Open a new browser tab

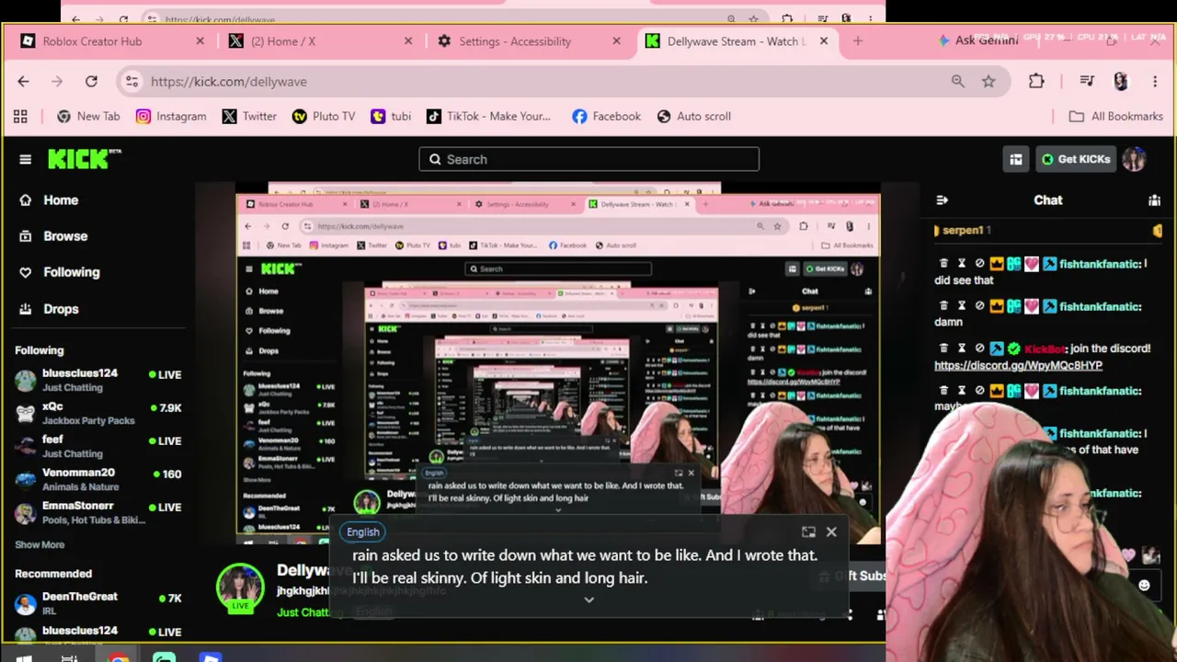coord(858,41)
